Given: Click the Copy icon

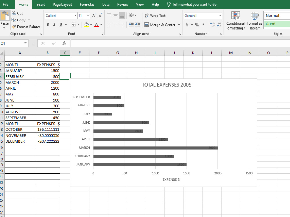Looking at the screenshot, I should pos(14,20).
